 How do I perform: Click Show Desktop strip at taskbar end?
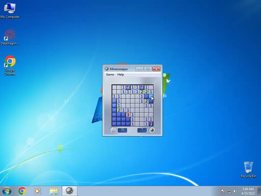[x=259, y=191]
